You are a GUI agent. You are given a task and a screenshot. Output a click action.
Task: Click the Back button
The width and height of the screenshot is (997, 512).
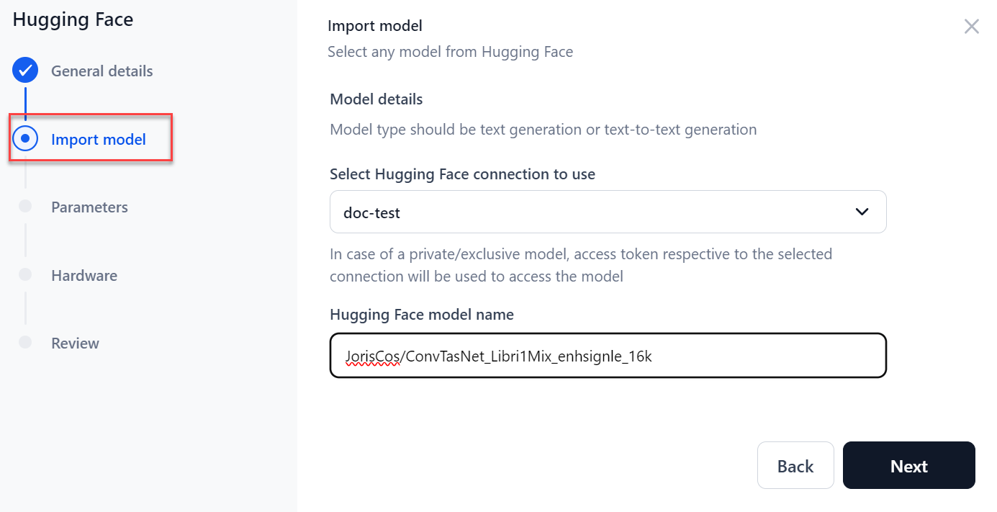[795, 466]
